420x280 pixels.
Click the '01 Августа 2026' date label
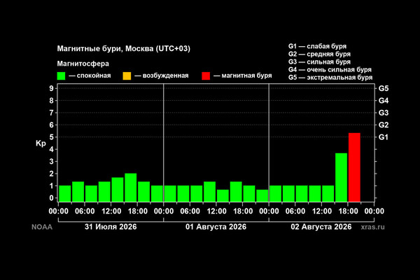pyautogui.click(x=216, y=227)
